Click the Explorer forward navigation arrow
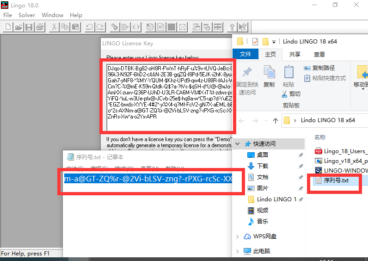This screenshot has height=261, width=368. (255, 121)
